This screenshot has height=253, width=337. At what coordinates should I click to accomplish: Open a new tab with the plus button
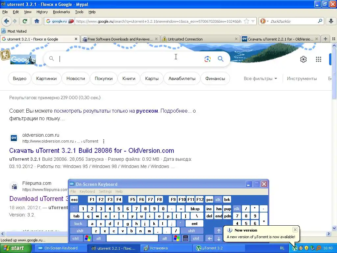click(x=325, y=39)
